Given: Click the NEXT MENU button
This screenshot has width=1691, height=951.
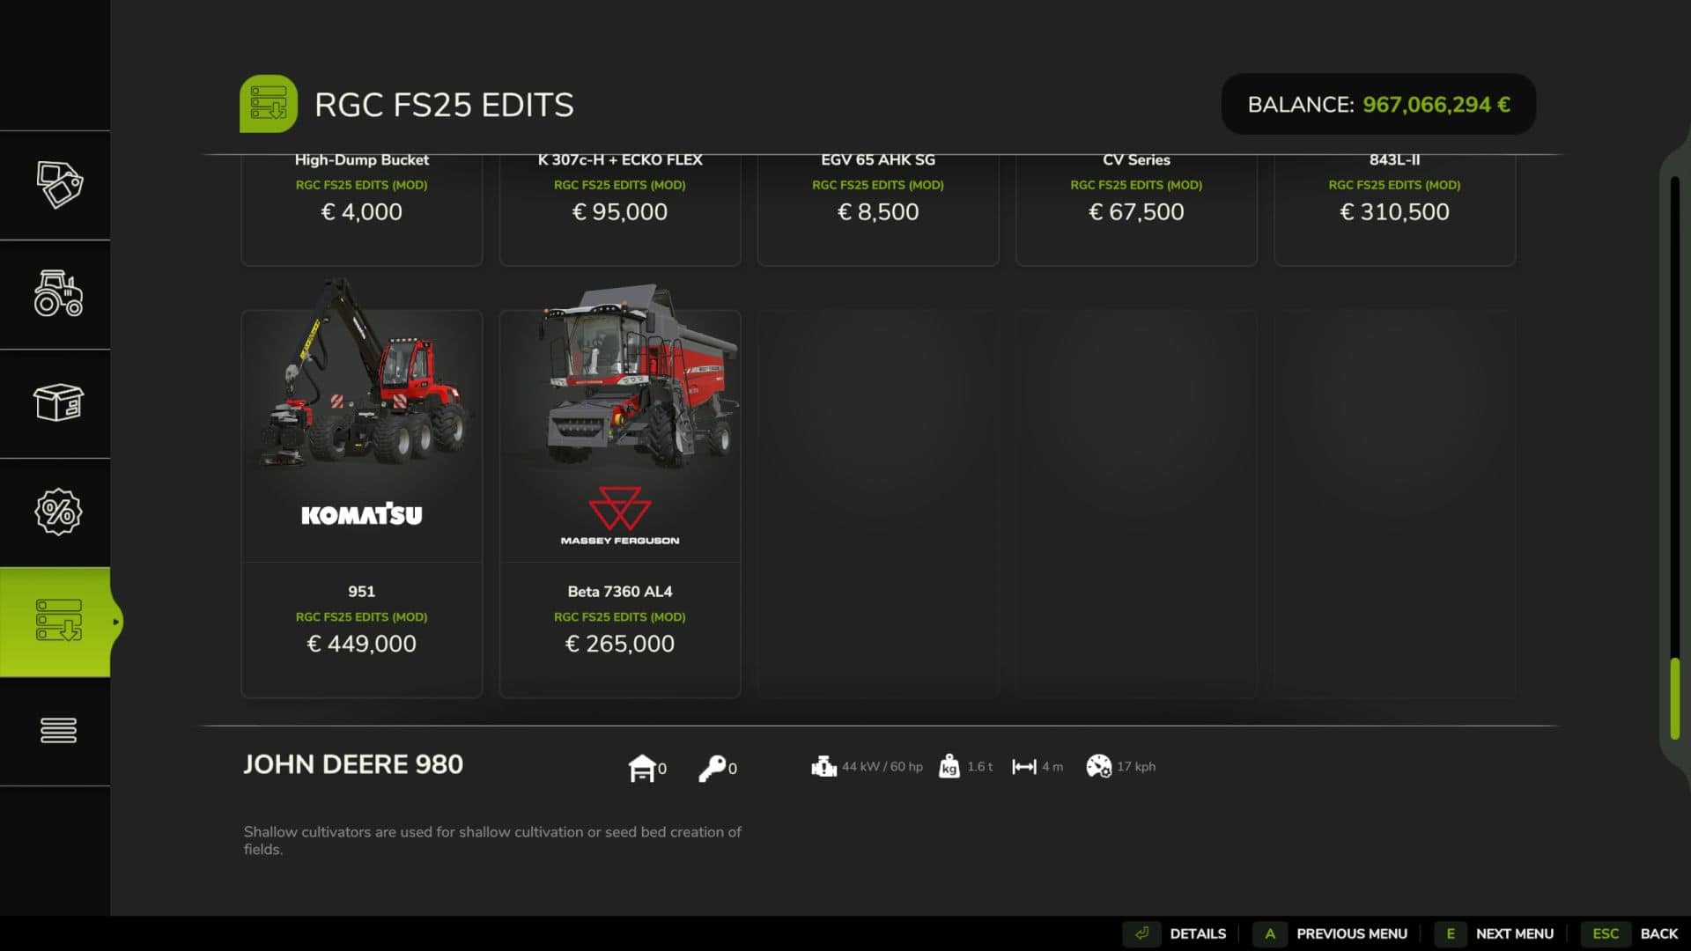Looking at the screenshot, I should 1495,933.
